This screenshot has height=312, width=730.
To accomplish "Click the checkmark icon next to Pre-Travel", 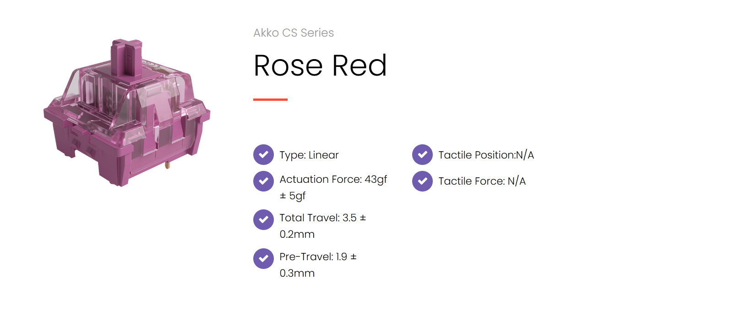I will (x=263, y=258).
